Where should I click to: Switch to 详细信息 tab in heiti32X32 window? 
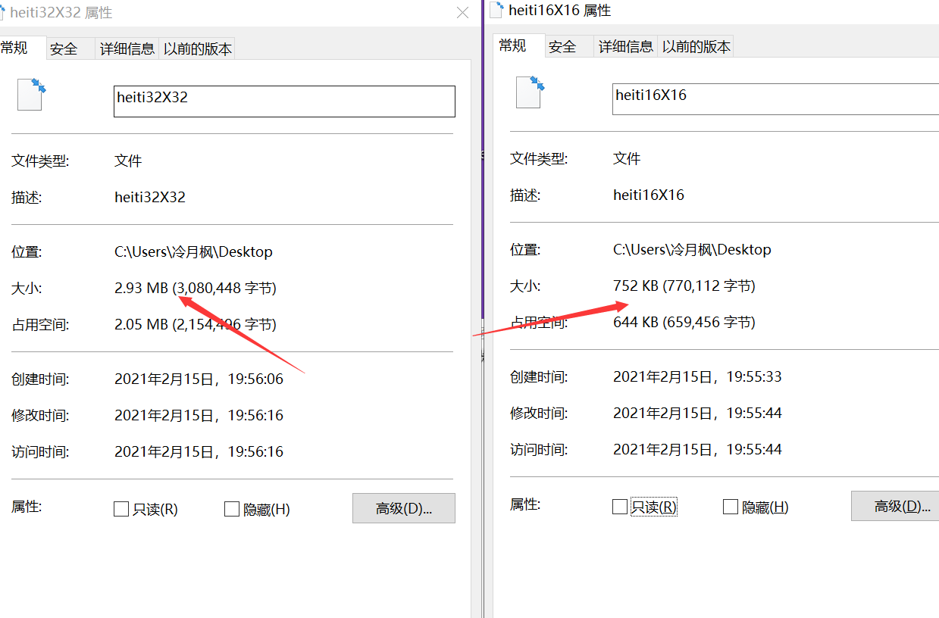click(x=127, y=49)
